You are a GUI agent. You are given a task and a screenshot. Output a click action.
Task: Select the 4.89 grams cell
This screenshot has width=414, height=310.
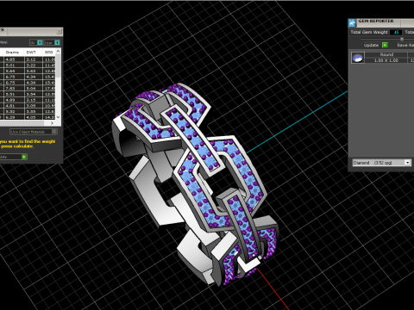point(14,100)
